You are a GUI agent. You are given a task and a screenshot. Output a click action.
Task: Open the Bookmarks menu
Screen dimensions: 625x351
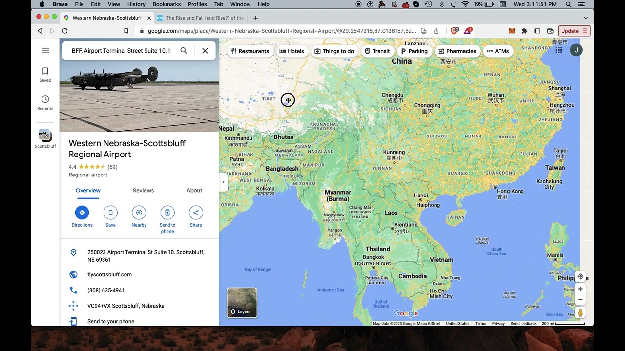(x=167, y=4)
